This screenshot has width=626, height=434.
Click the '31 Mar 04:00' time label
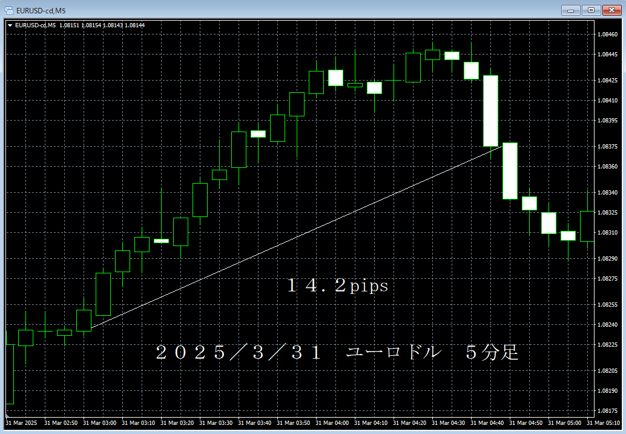point(332,423)
